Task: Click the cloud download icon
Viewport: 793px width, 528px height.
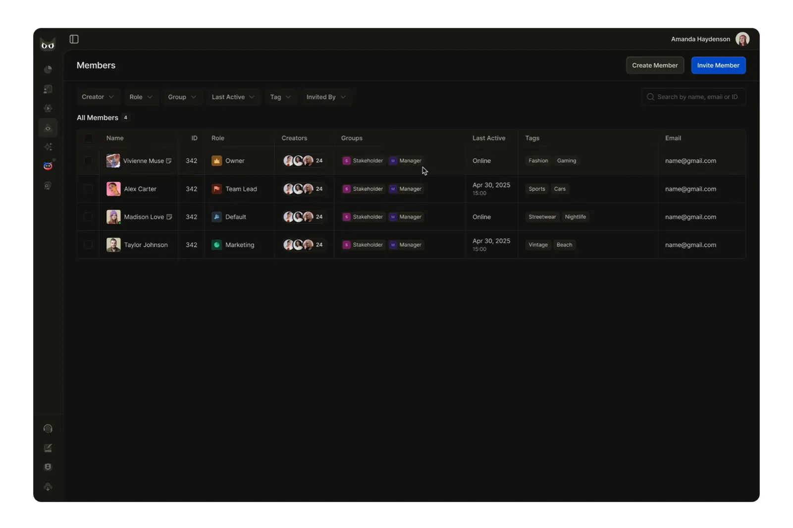Action: (x=48, y=487)
